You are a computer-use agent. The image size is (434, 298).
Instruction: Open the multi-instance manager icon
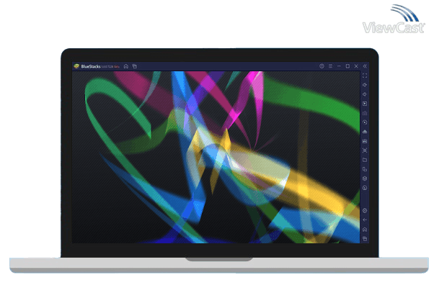[365, 169]
